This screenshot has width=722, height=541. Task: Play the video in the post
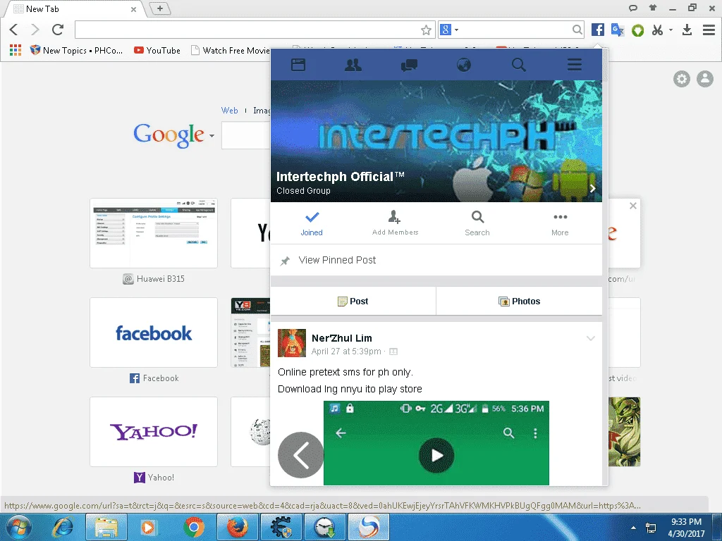click(x=436, y=456)
